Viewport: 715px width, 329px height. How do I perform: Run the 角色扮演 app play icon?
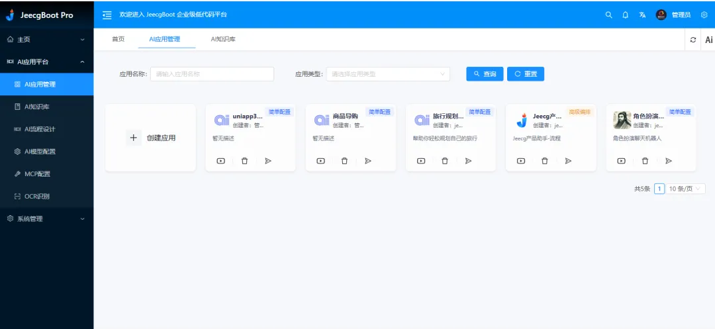(621, 161)
